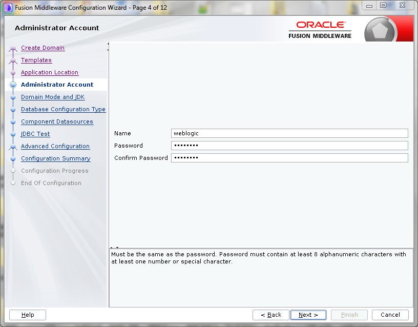
Task: Select the Administrator Account step
Action: [x=57, y=85]
